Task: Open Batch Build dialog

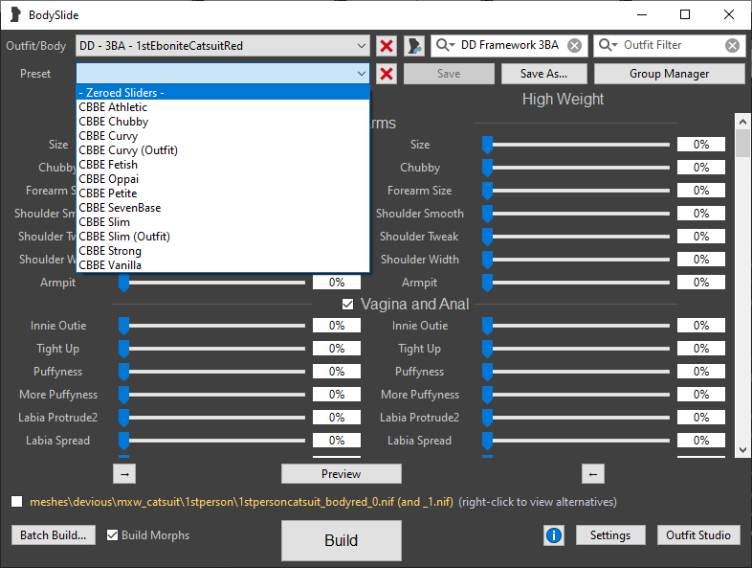Action: click(x=54, y=534)
